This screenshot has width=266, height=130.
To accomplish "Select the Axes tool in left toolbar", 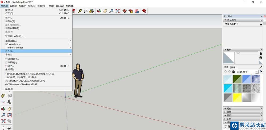I will [3, 102].
